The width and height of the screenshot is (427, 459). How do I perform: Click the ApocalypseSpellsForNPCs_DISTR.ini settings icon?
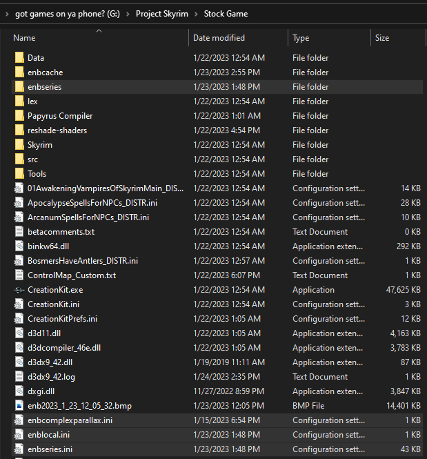(x=19, y=202)
